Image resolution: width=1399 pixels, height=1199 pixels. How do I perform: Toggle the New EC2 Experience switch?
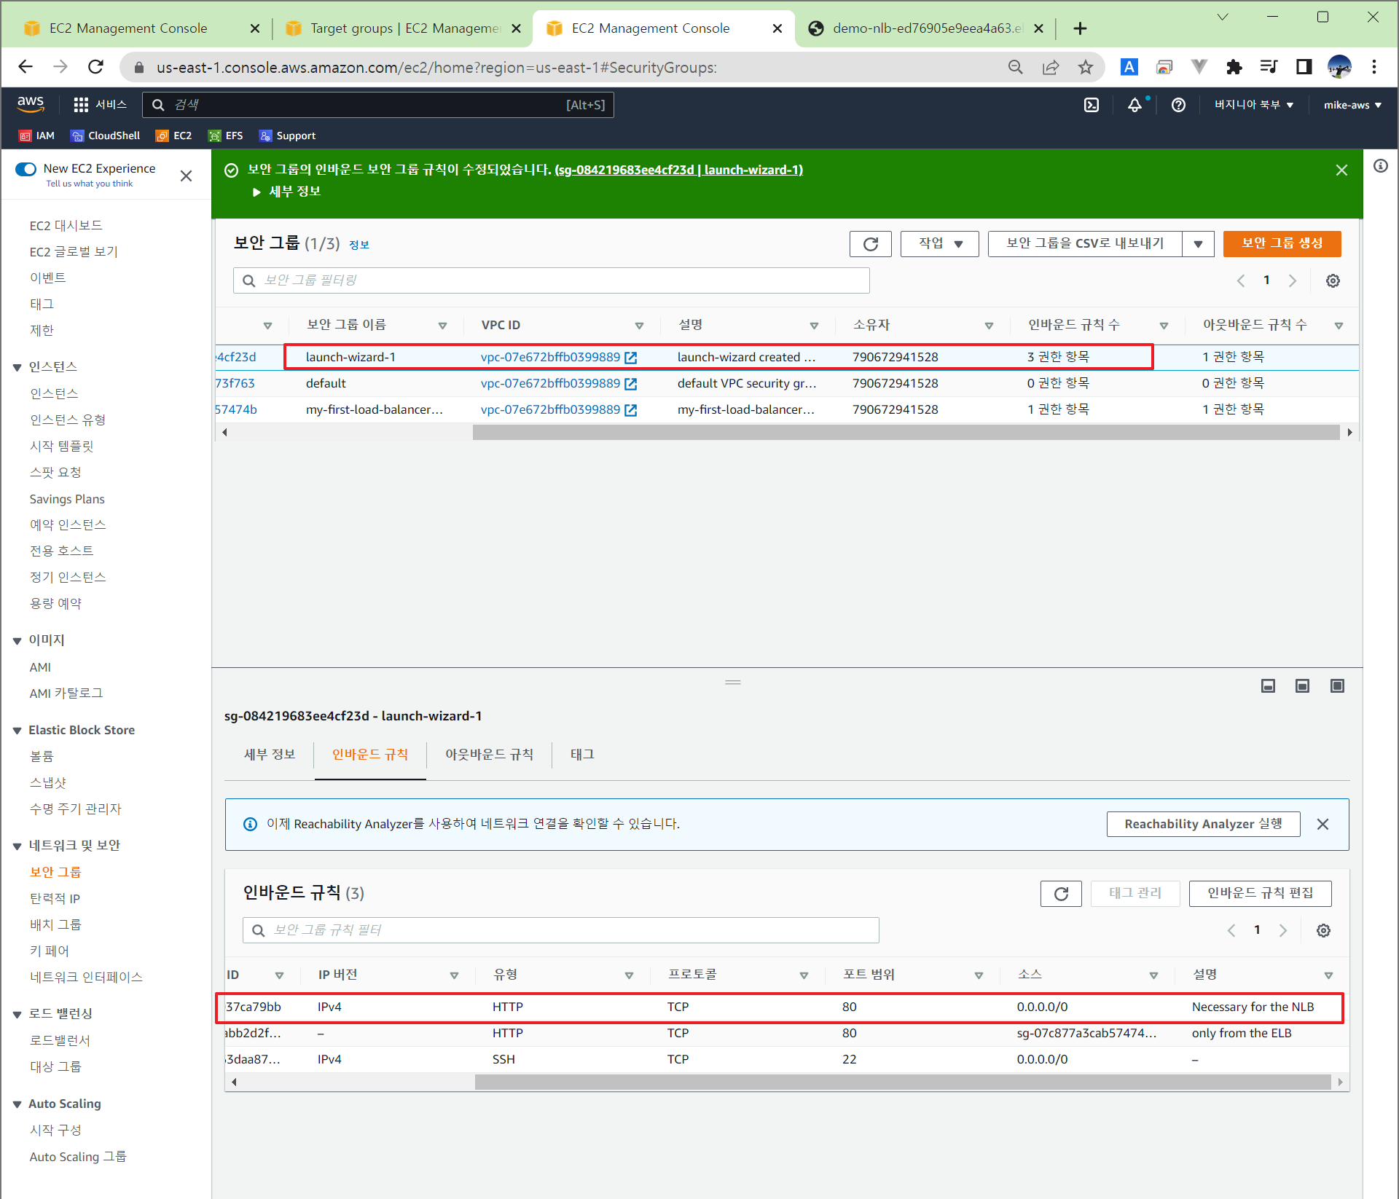(26, 169)
